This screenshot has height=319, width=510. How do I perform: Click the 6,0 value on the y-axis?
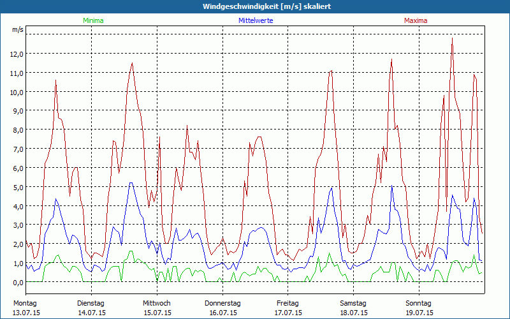coord(18,168)
